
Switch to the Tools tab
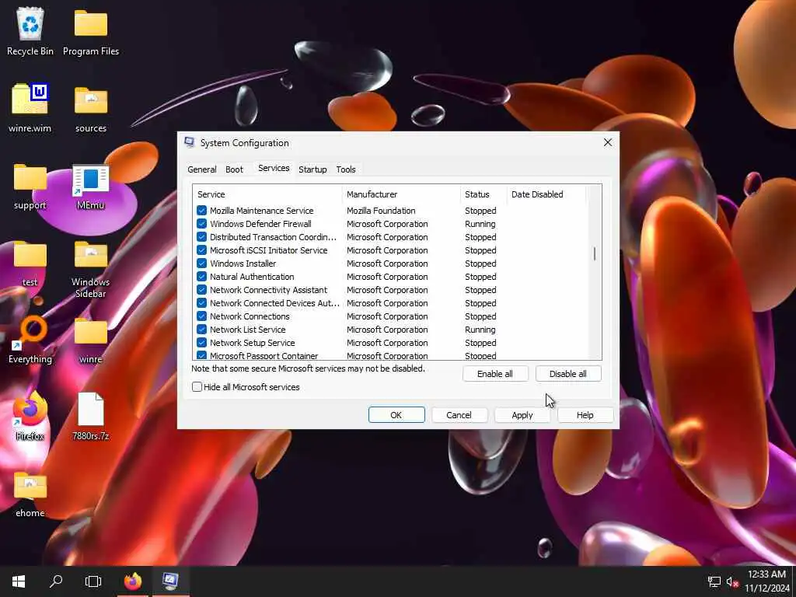click(x=346, y=169)
